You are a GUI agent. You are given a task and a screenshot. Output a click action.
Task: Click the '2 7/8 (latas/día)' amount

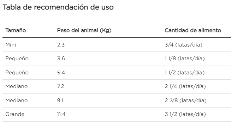pyautogui.click(x=185, y=100)
